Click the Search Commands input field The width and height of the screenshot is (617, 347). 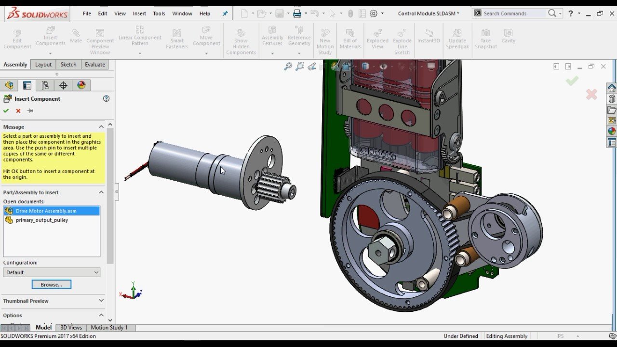point(514,13)
